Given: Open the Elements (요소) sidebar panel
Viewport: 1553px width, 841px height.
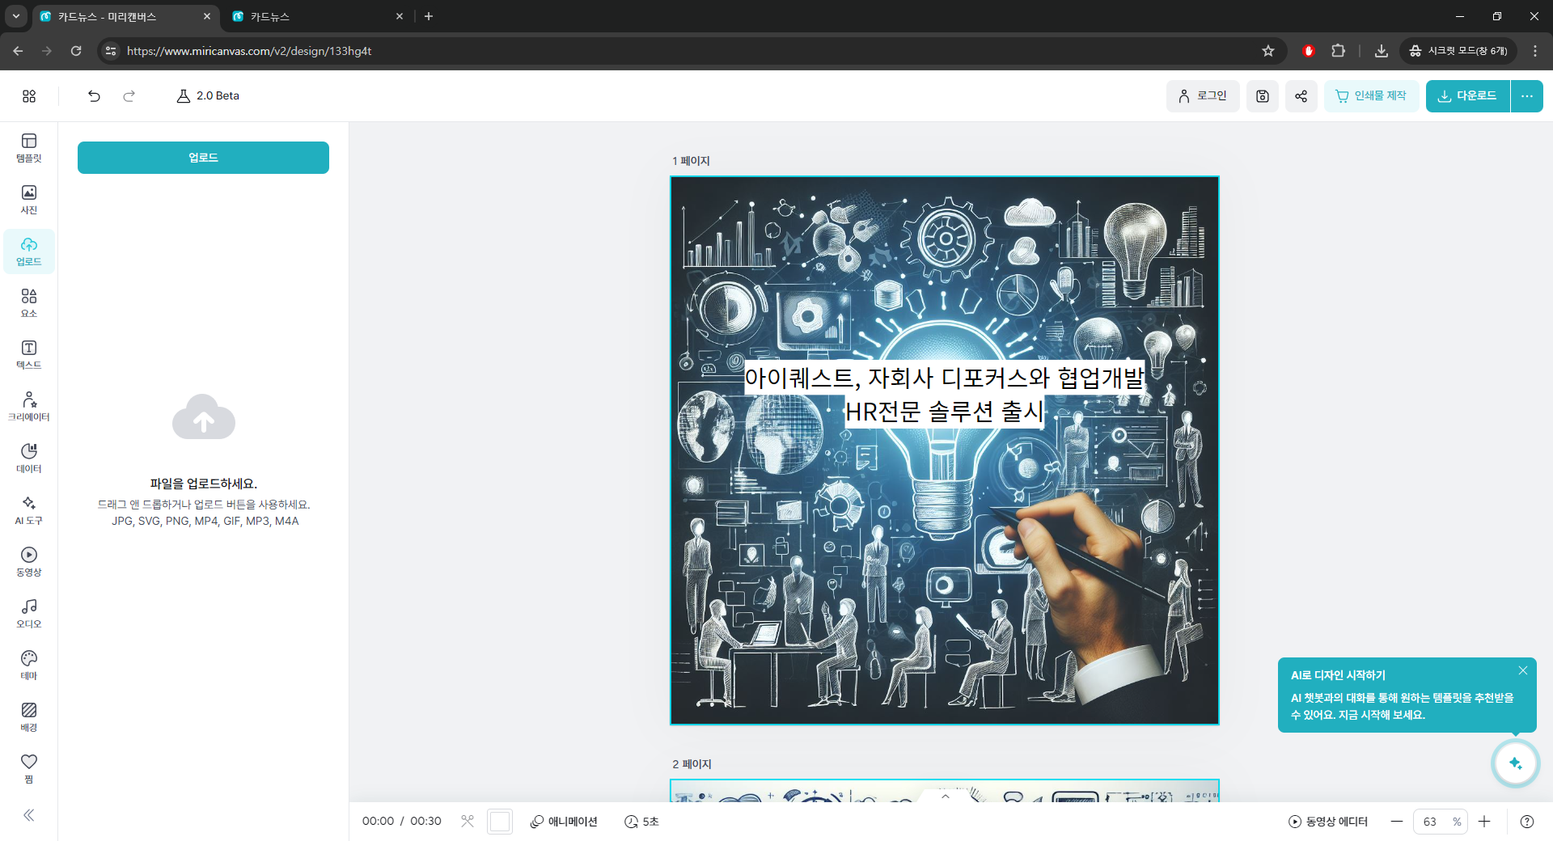Looking at the screenshot, I should pos(29,303).
